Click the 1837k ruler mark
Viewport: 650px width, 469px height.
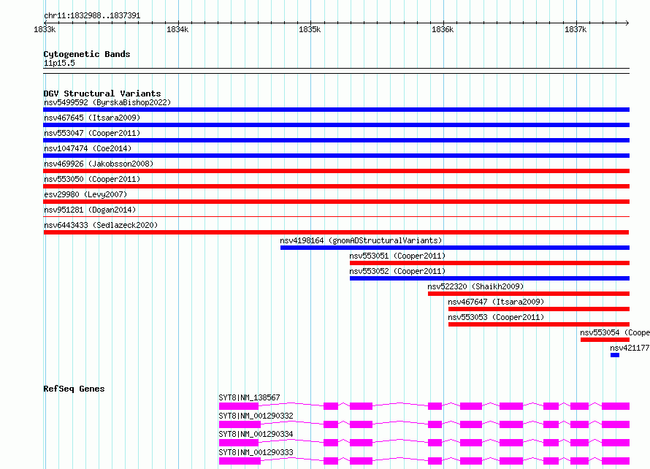tap(576, 29)
